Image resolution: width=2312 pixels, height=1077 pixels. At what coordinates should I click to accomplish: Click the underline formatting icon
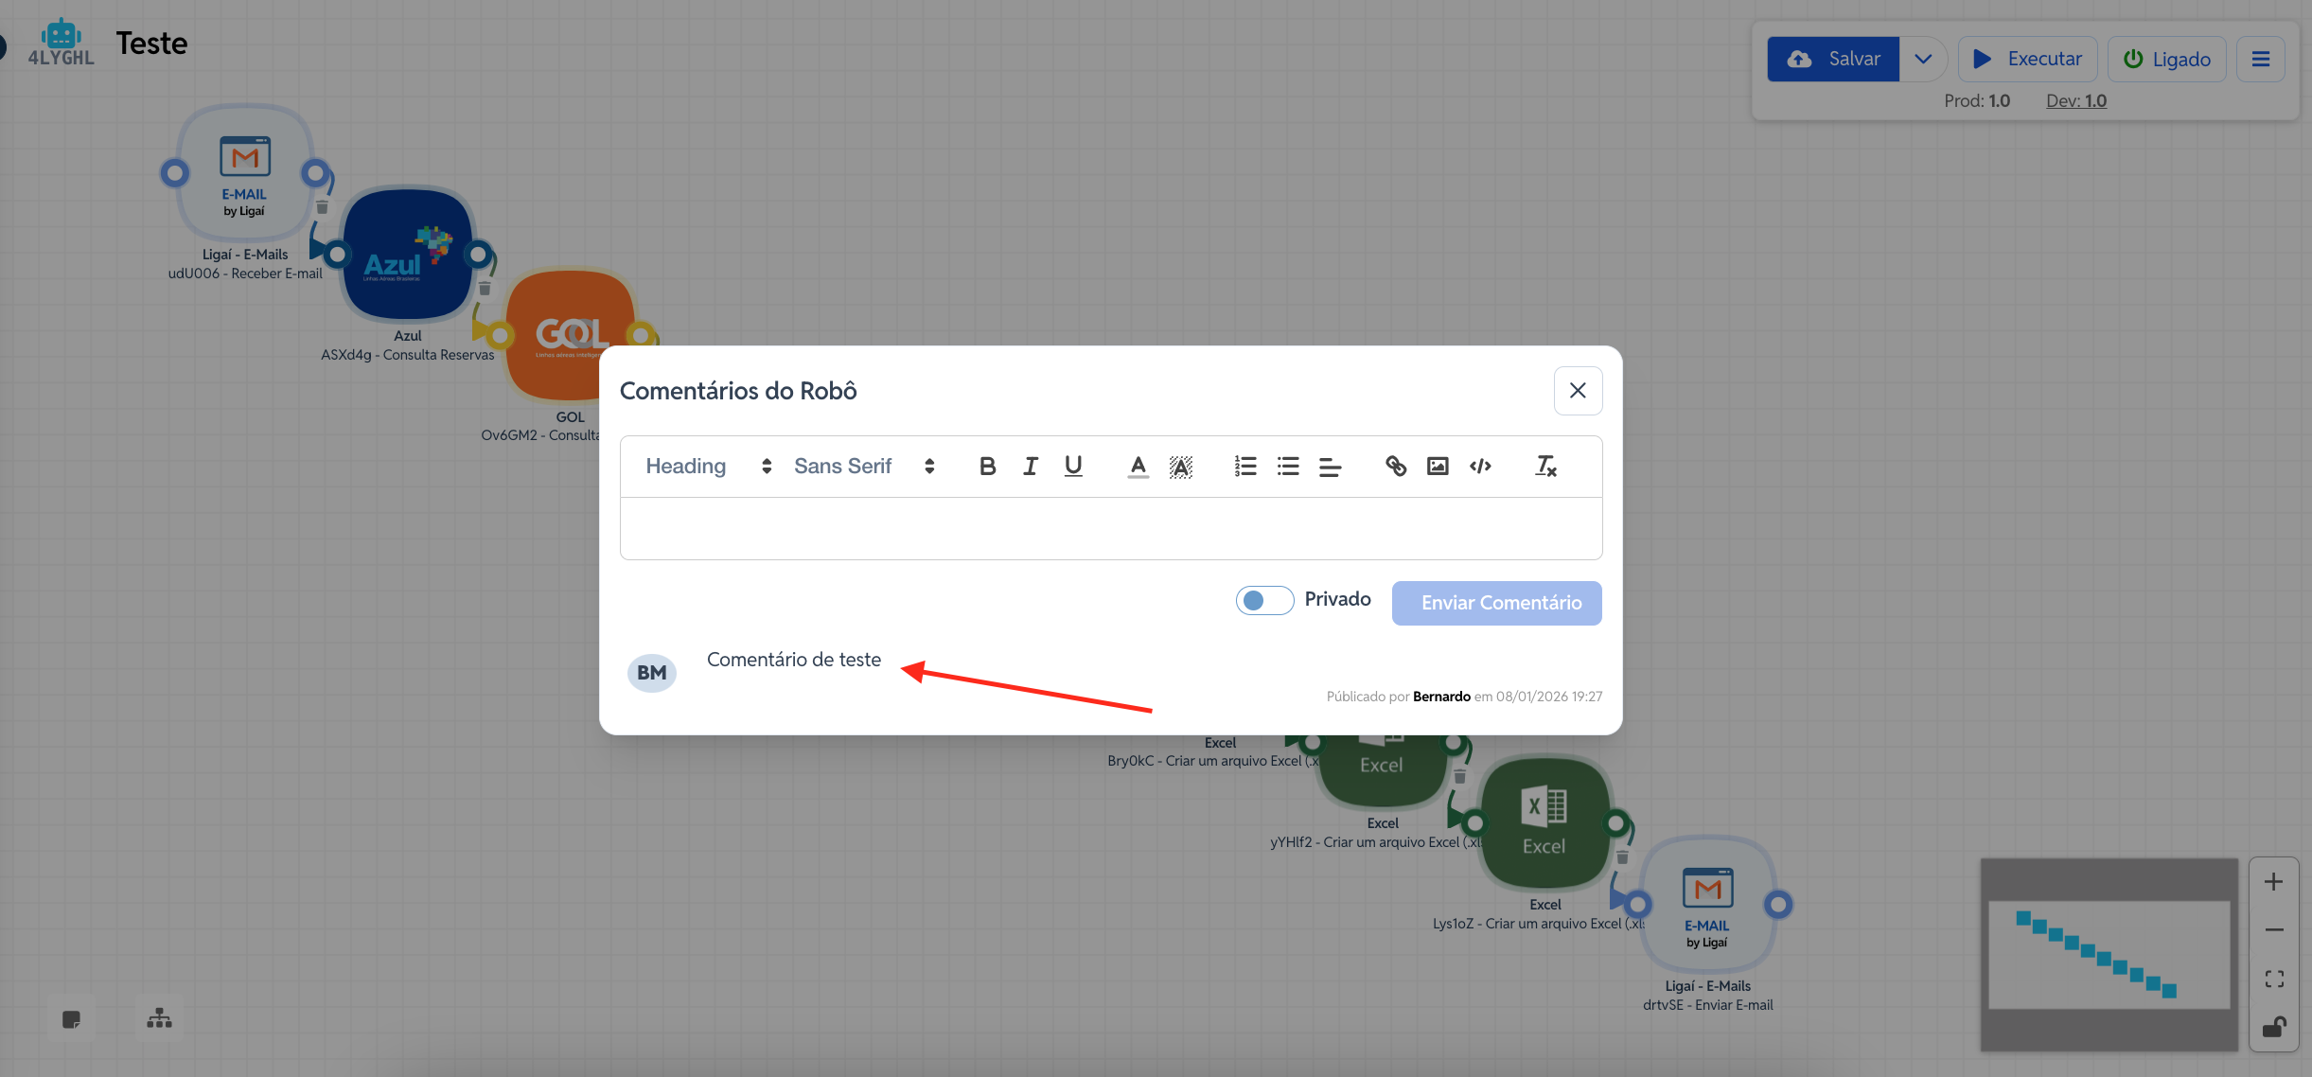[1072, 466]
